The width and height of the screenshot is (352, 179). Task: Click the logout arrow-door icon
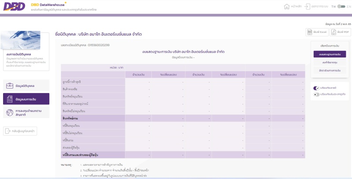pos(307,7)
